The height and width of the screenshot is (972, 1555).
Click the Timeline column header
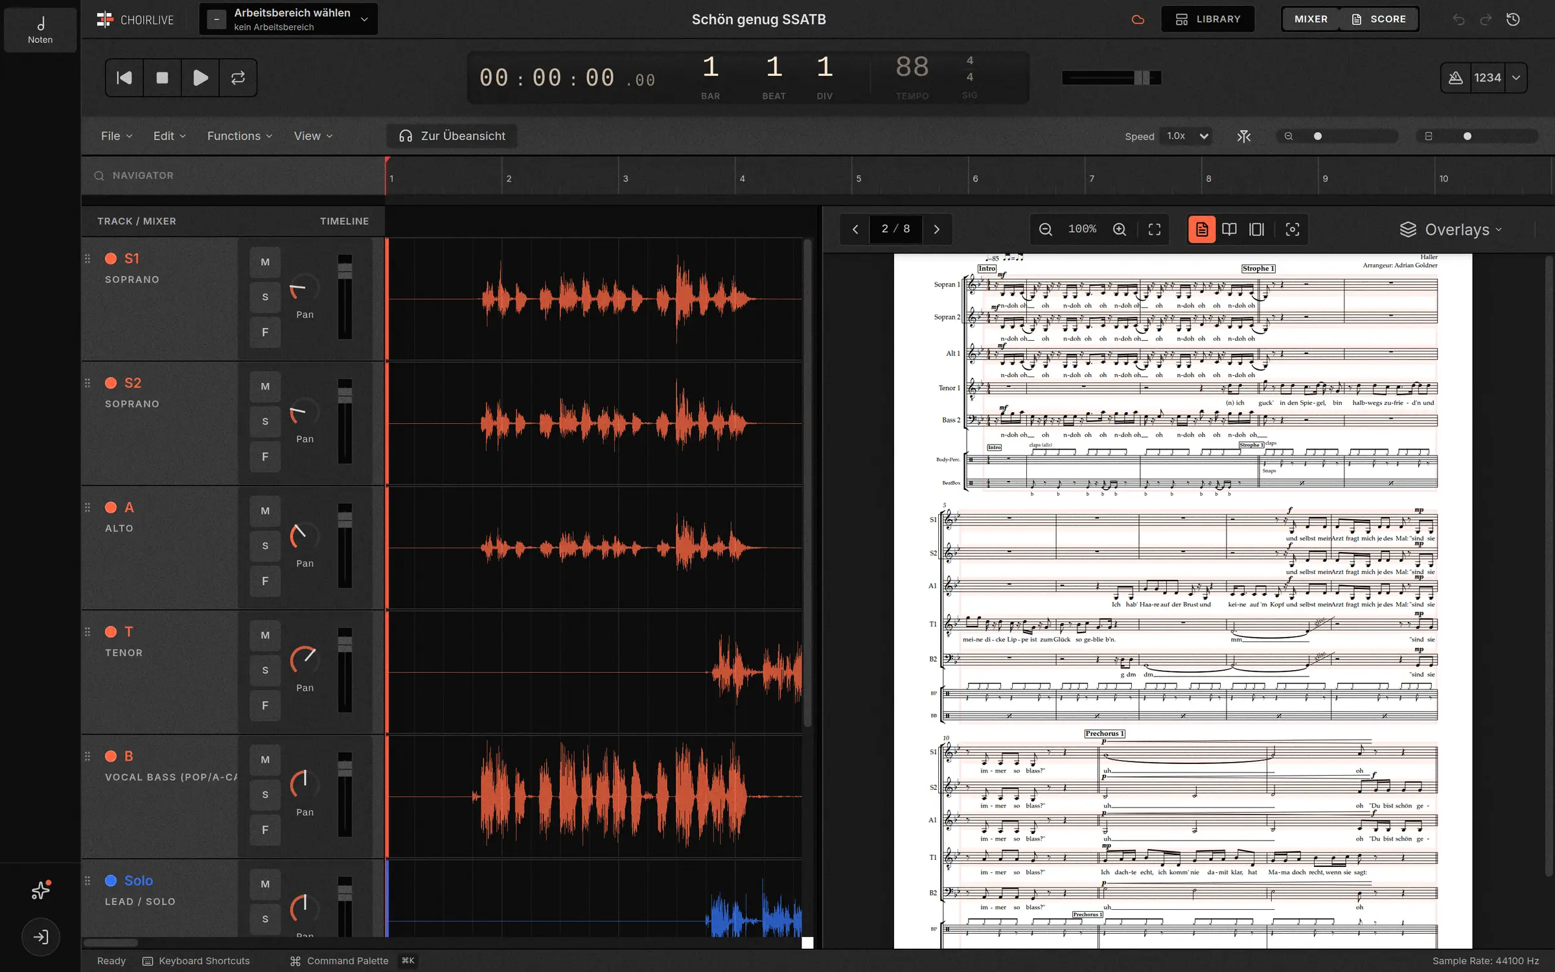(x=344, y=221)
